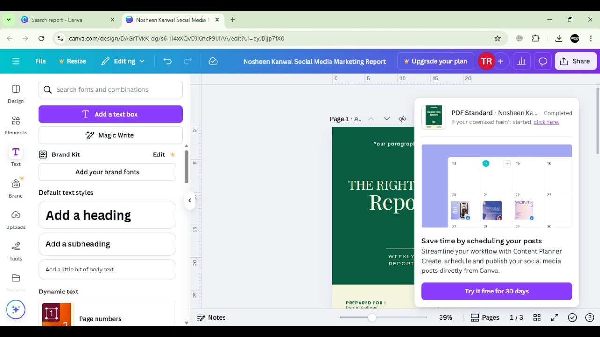Move page up with the up chevron

pyautogui.click(x=371, y=119)
